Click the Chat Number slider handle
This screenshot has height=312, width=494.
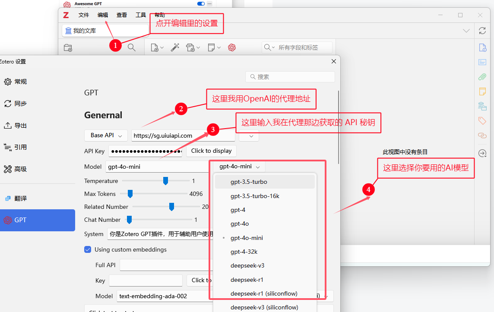[129, 220]
